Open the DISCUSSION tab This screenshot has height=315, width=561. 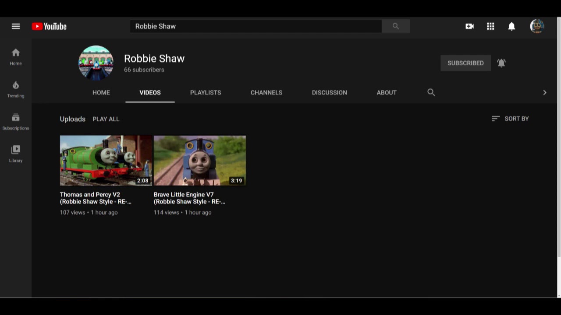330,92
